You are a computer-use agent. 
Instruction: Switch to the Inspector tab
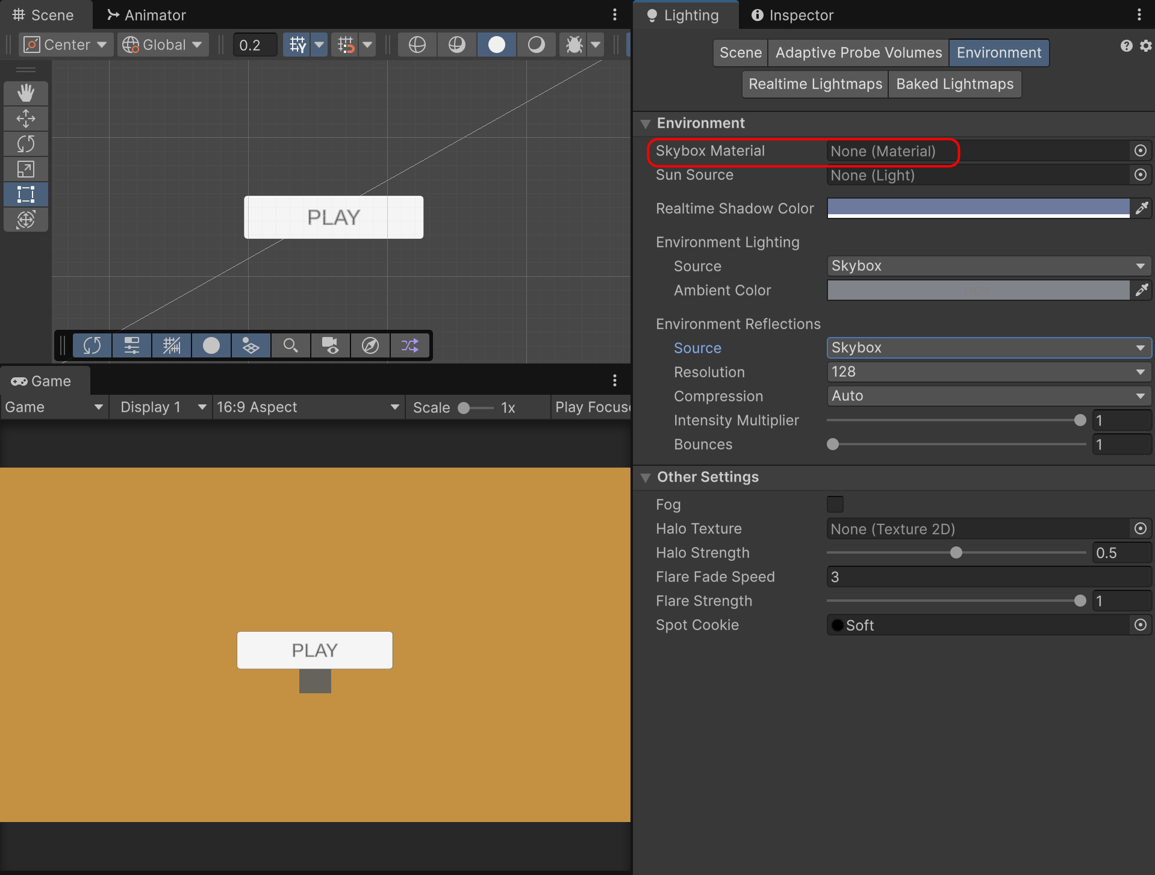tap(792, 15)
